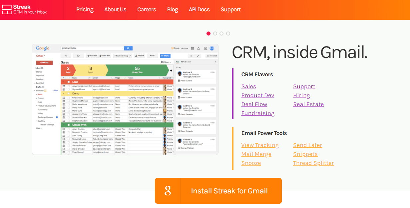Open the Careers navigation item
This screenshot has width=410, height=208.
click(x=147, y=10)
